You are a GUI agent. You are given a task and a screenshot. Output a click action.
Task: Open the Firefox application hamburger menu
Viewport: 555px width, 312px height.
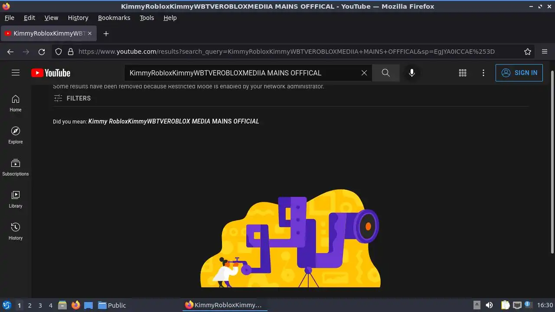tap(545, 52)
